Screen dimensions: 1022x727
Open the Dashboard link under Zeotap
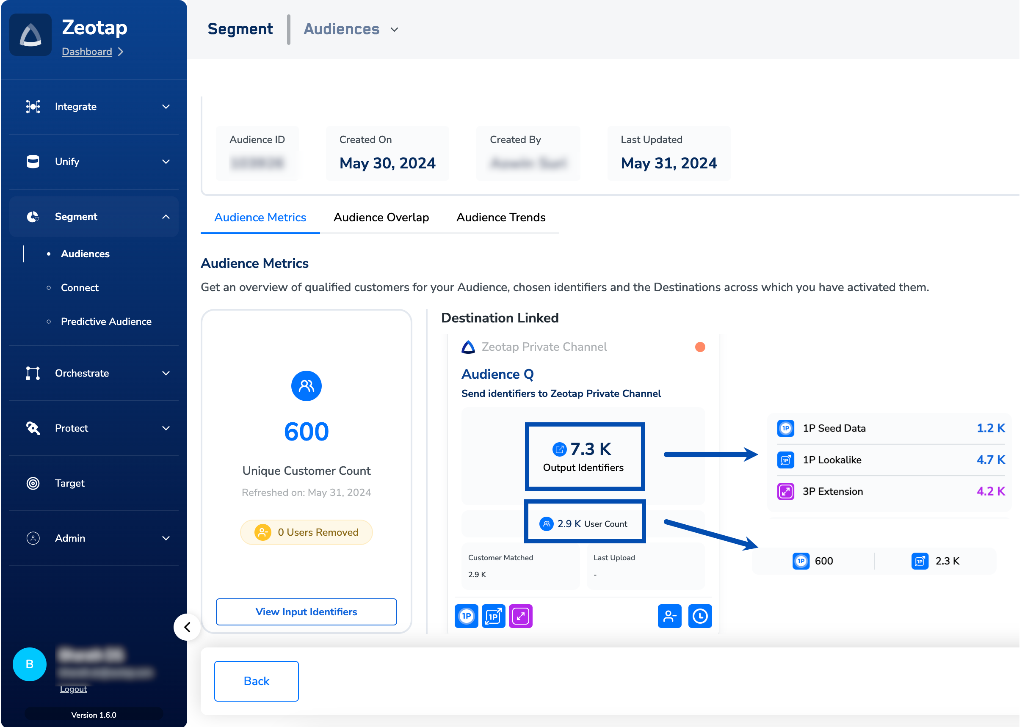pos(87,52)
